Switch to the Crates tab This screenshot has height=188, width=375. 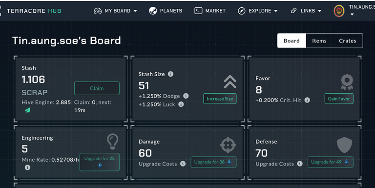coord(348,41)
